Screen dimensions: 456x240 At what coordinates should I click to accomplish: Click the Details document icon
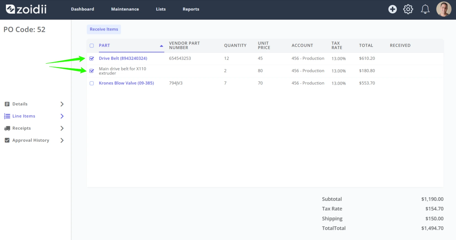(x=7, y=104)
